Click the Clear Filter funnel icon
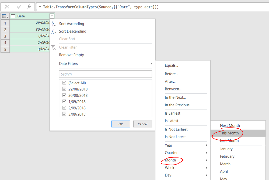This screenshot has height=180, width=269. (x=54, y=47)
